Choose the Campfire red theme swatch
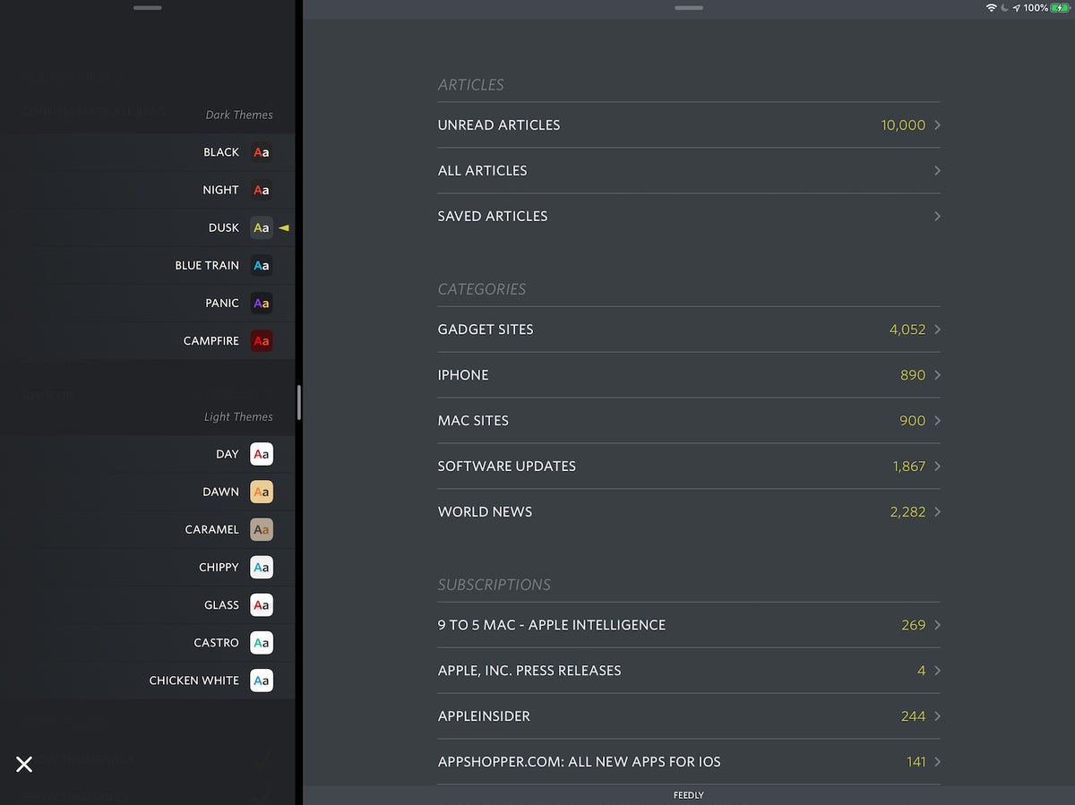1075x805 pixels. tap(262, 341)
